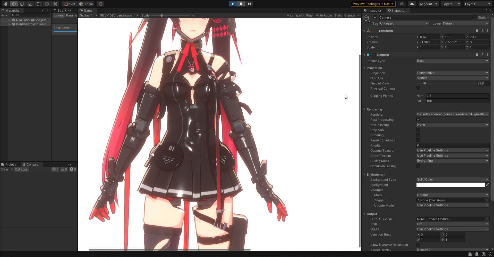
Task: Open the Anti-aliasing dropdown
Action: [x=452, y=125]
